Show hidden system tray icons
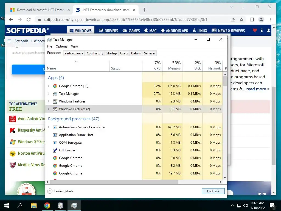Screen dimensions: 281x211 232,206
